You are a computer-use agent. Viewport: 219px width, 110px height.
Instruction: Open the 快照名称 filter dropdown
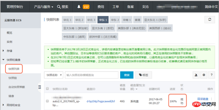tap(54, 75)
